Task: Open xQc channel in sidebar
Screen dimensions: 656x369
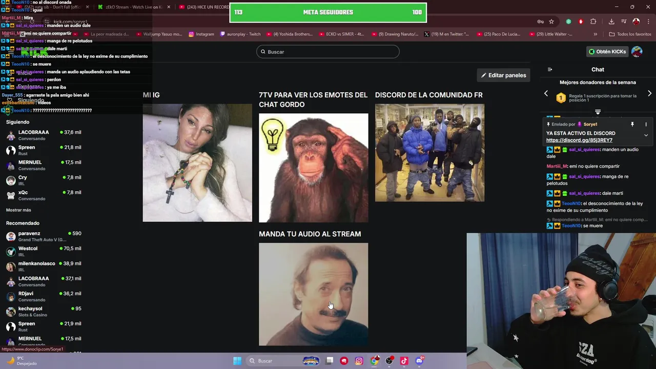Action: pos(44,195)
